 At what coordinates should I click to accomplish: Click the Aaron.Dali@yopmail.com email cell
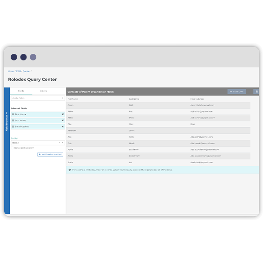(x=202, y=105)
